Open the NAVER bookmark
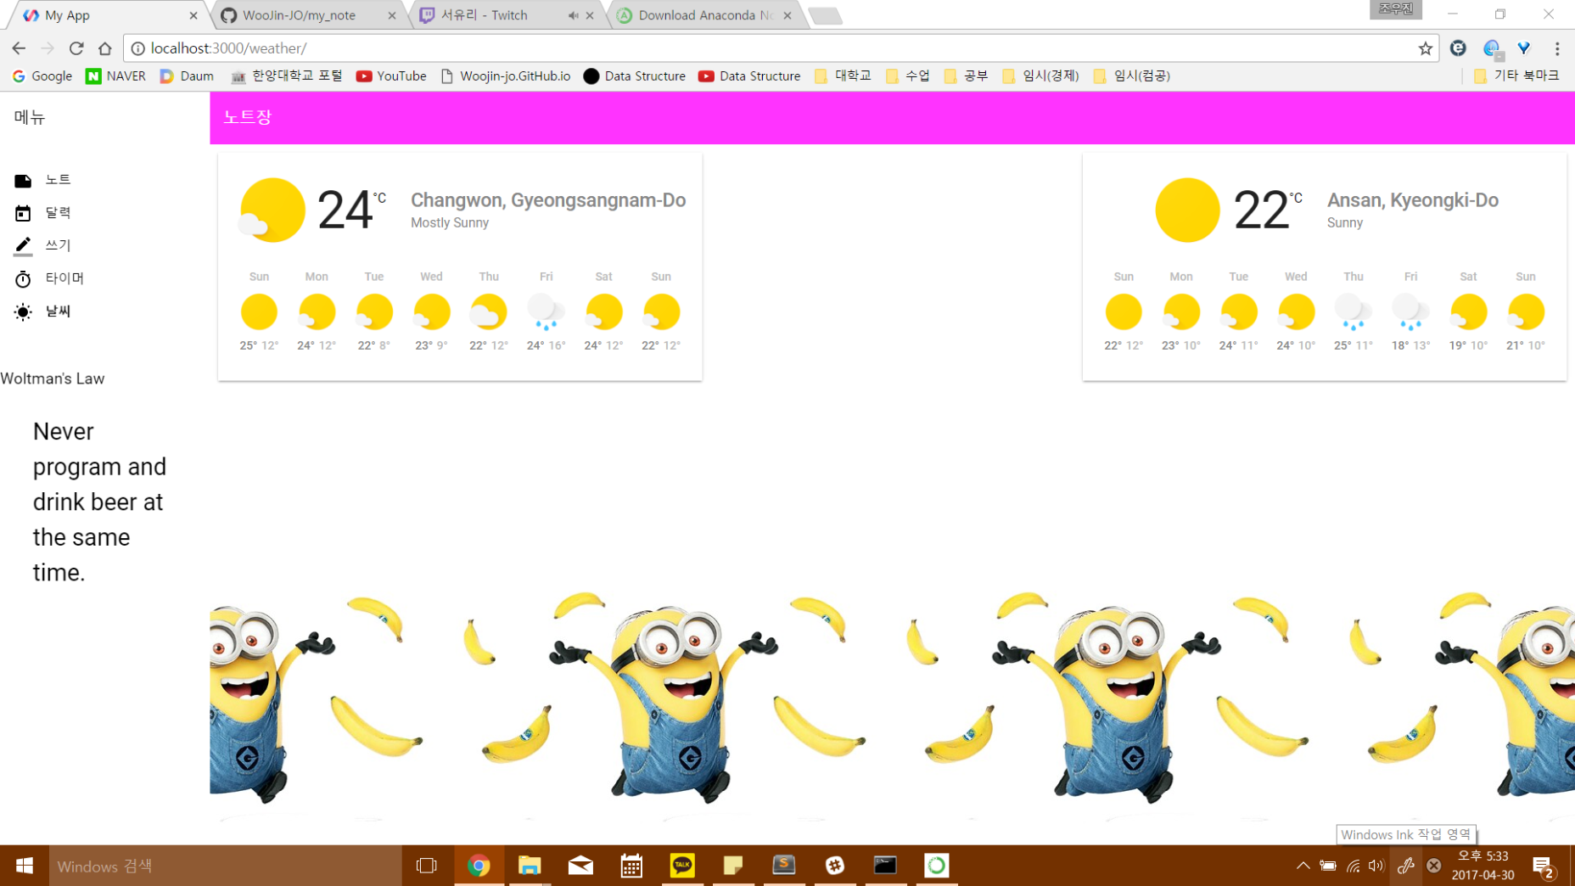 [x=115, y=76]
